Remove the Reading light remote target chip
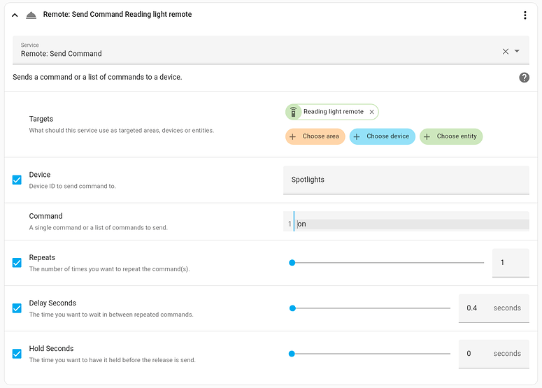542x388 pixels. coord(372,112)
